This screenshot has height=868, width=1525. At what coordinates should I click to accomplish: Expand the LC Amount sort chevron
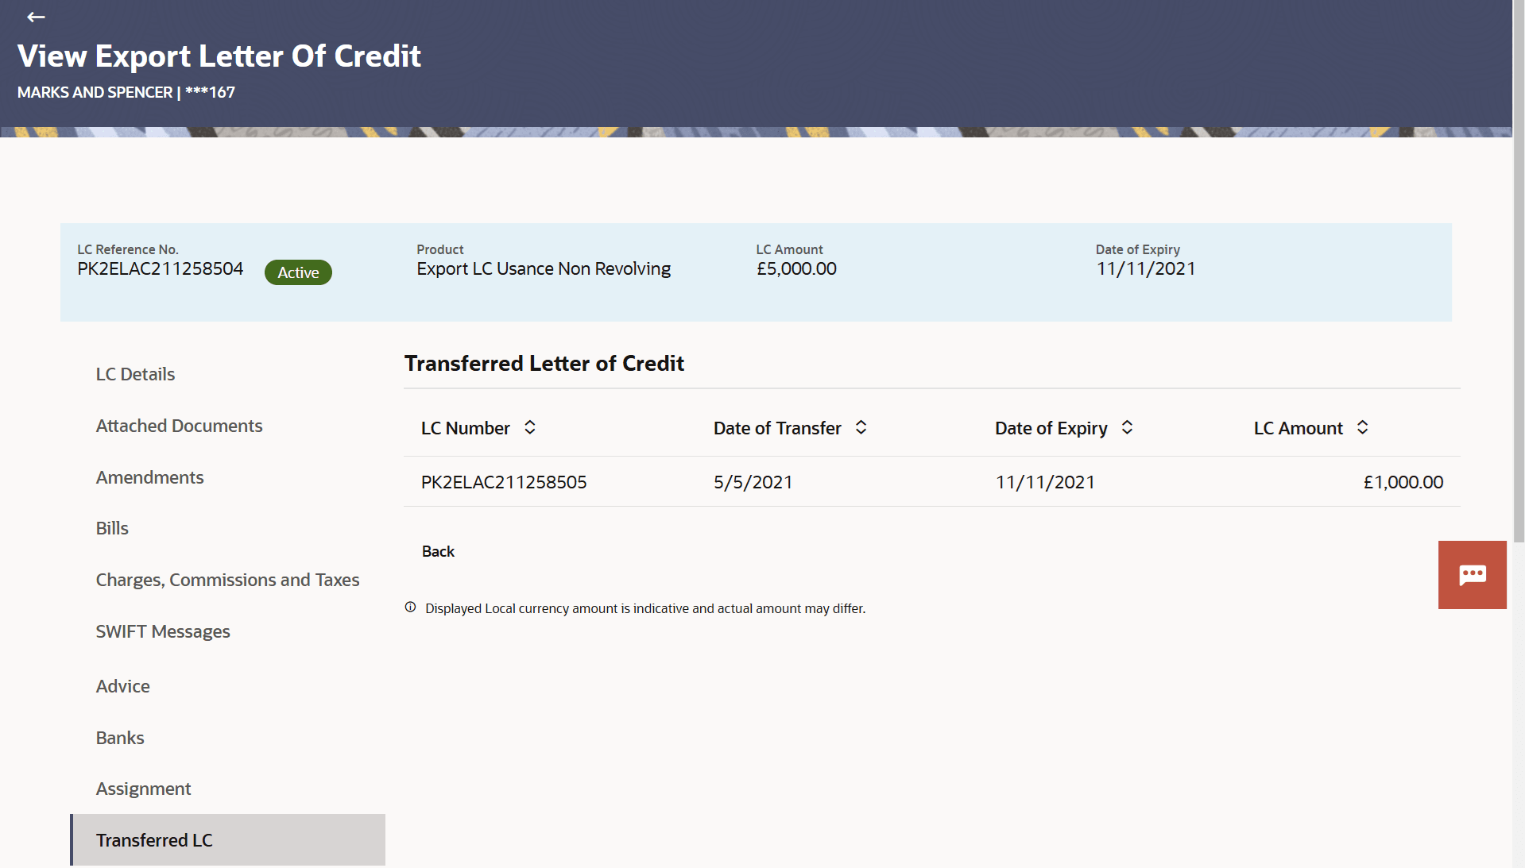(1363, 428)
